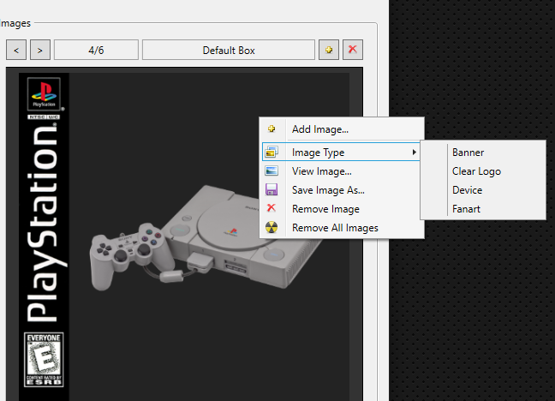Screen dimensions: 555x401
Task: Go to the previous image with the < button
Action: click(x=16, y=50)
